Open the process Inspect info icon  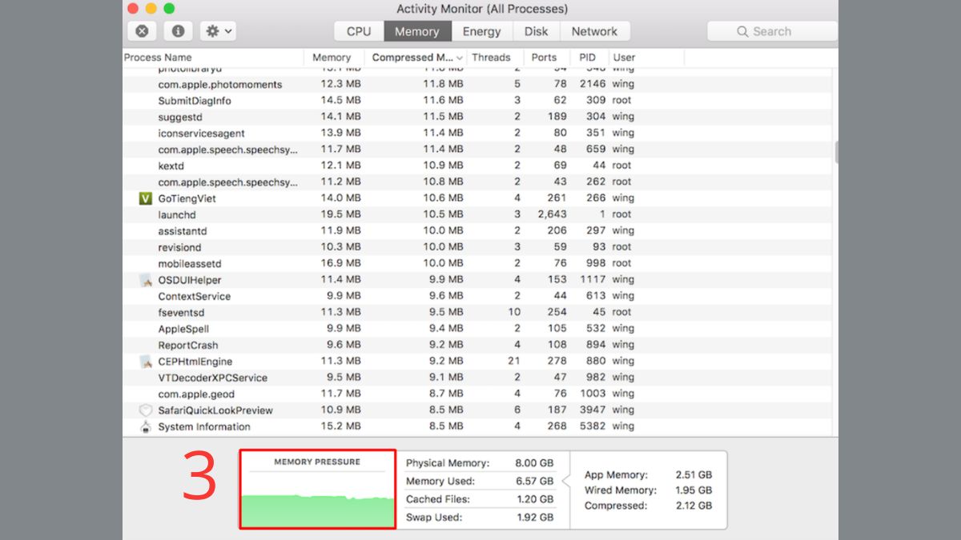(x=178, y=31)
